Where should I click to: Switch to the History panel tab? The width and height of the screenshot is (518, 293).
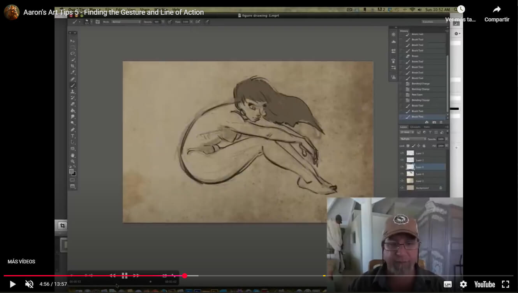(x=404, y=31)
